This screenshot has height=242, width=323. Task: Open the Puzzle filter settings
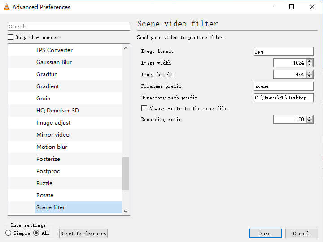(44, 183)
